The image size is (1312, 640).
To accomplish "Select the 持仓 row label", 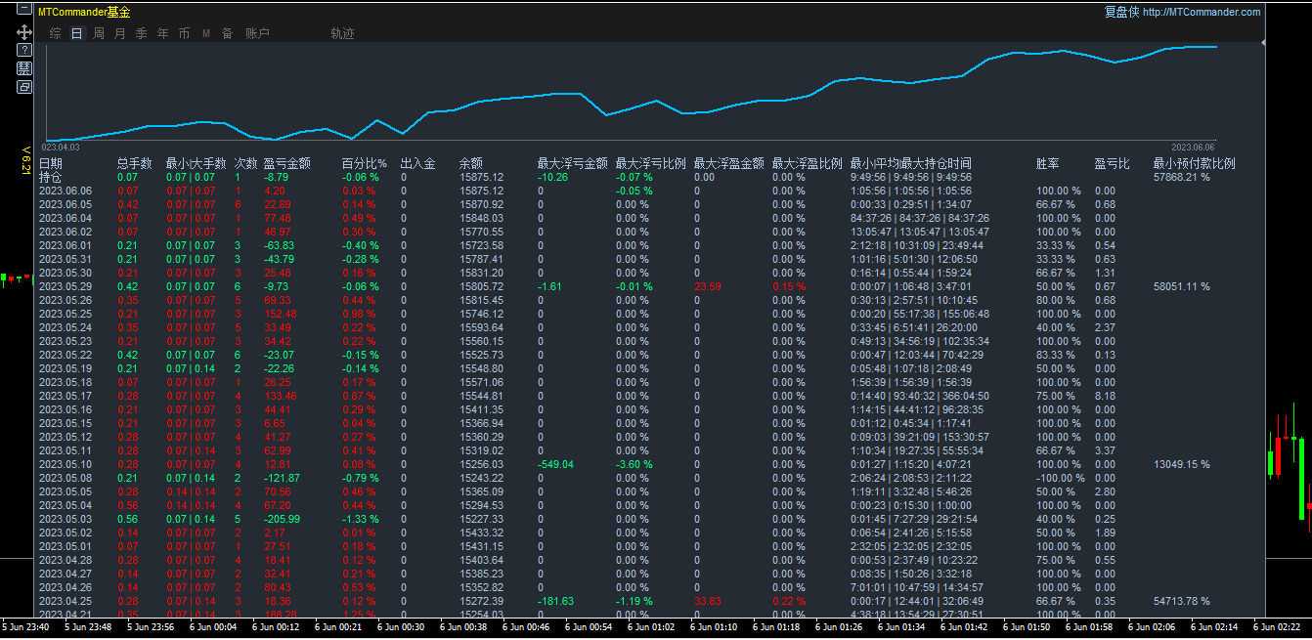I will [51, 178].
